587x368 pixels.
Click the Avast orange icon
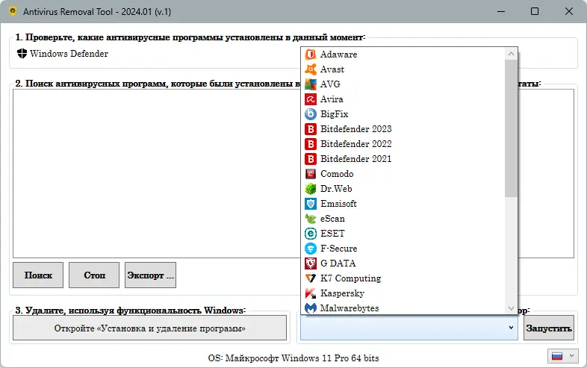(x=311, y=69)
